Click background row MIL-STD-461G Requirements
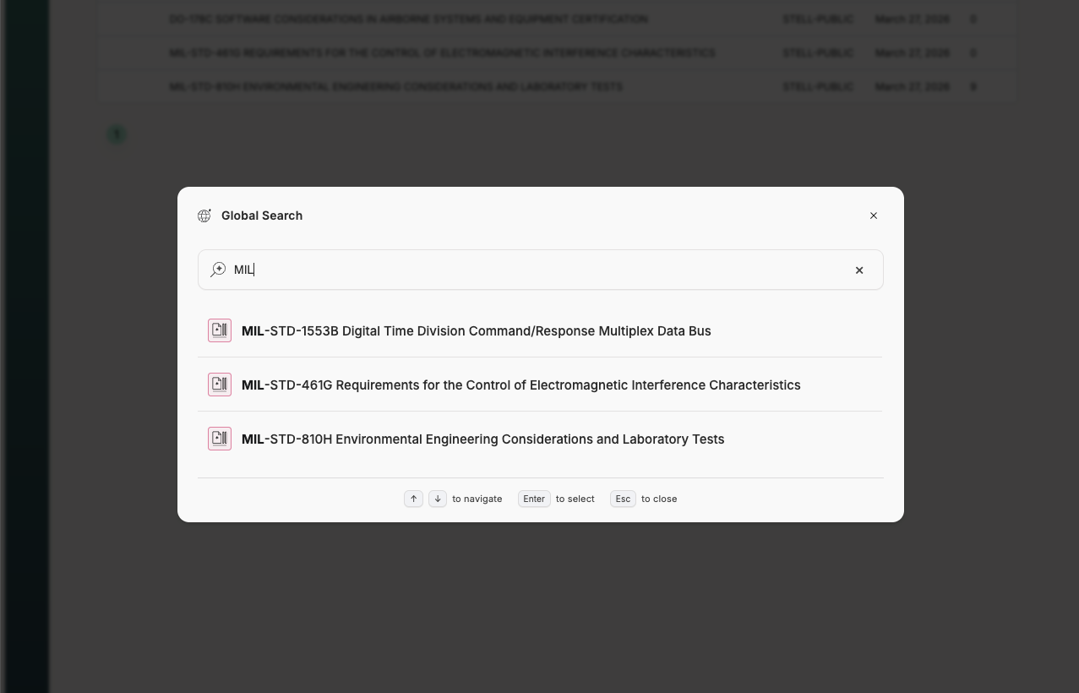Viewport: 1079px width, 693px height. tap(558, 52)
